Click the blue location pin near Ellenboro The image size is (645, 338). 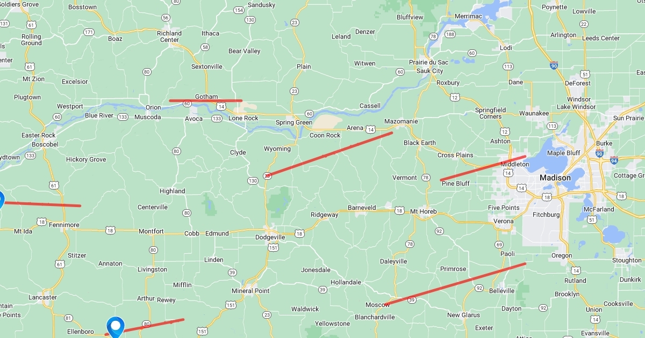(115, 327)
